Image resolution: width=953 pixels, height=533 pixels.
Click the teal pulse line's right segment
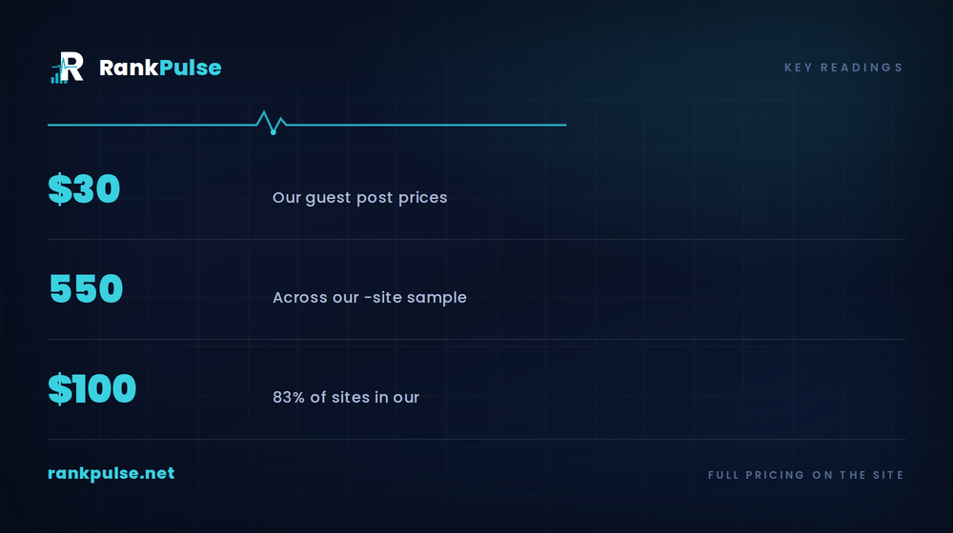[x=427, y=125]
